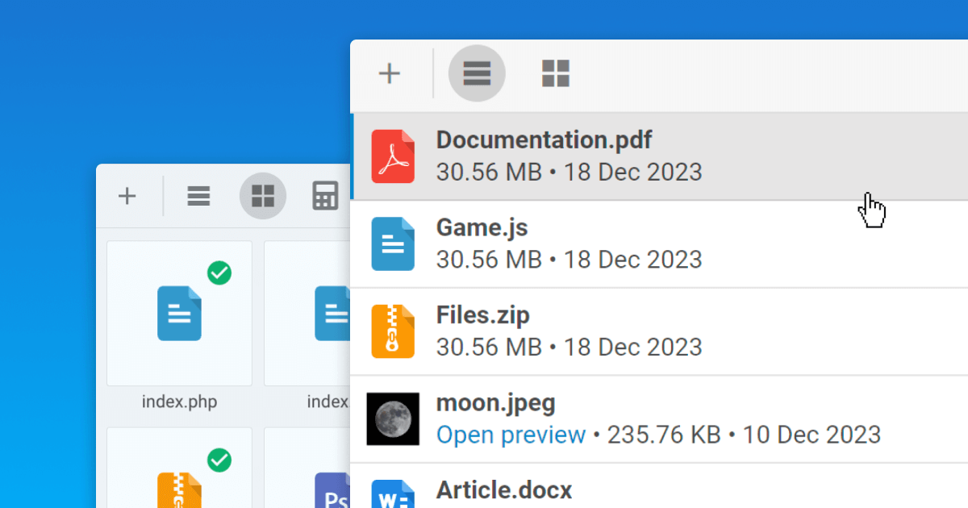Click the moon.jpeg thumbnail image
Viewport: 968px width, 508px height.
[393, 418]
